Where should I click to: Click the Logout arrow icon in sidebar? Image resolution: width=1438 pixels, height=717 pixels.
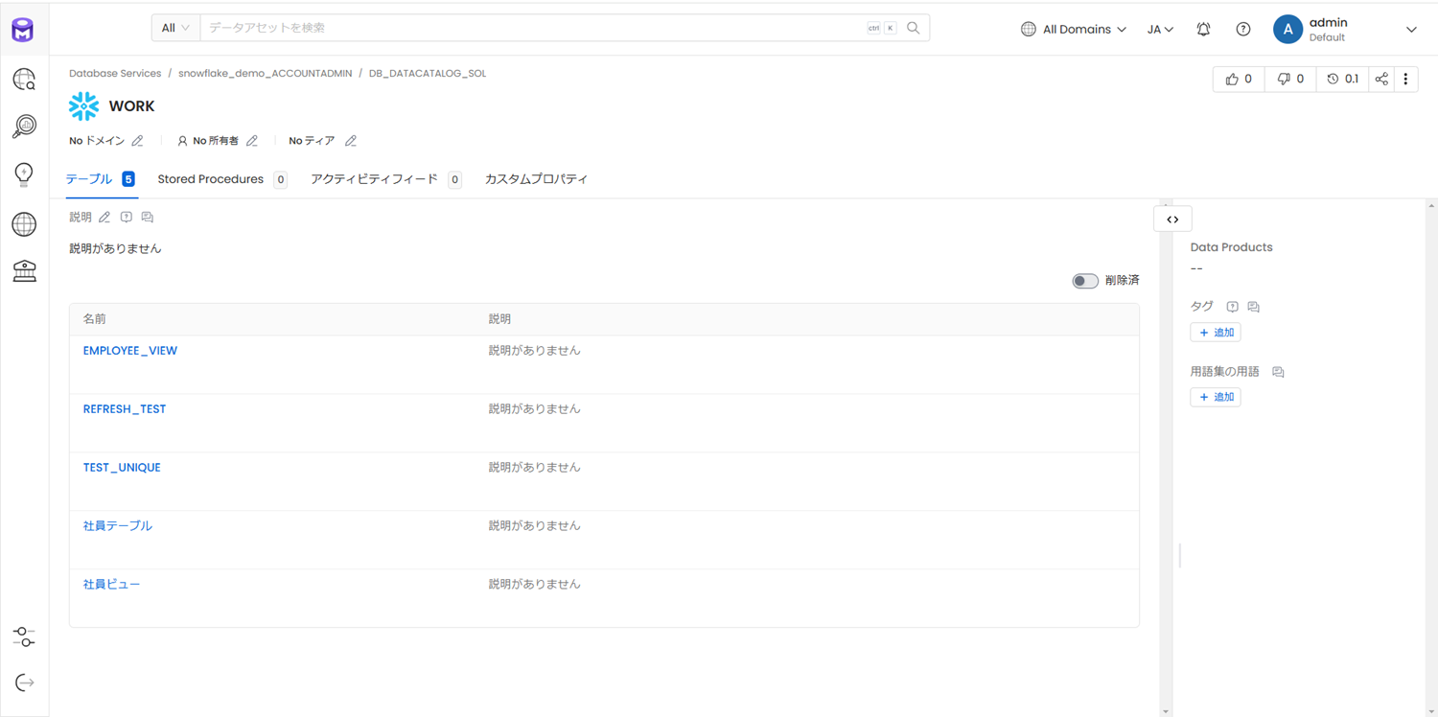[x=24, y=682]
